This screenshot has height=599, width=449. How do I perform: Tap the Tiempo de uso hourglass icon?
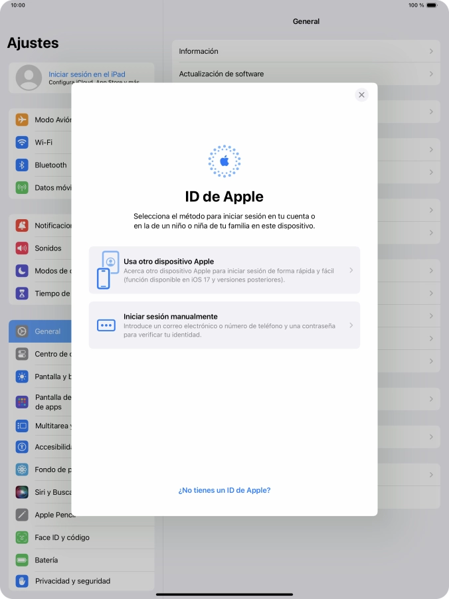pyautogui.click(x=22, y=294)
